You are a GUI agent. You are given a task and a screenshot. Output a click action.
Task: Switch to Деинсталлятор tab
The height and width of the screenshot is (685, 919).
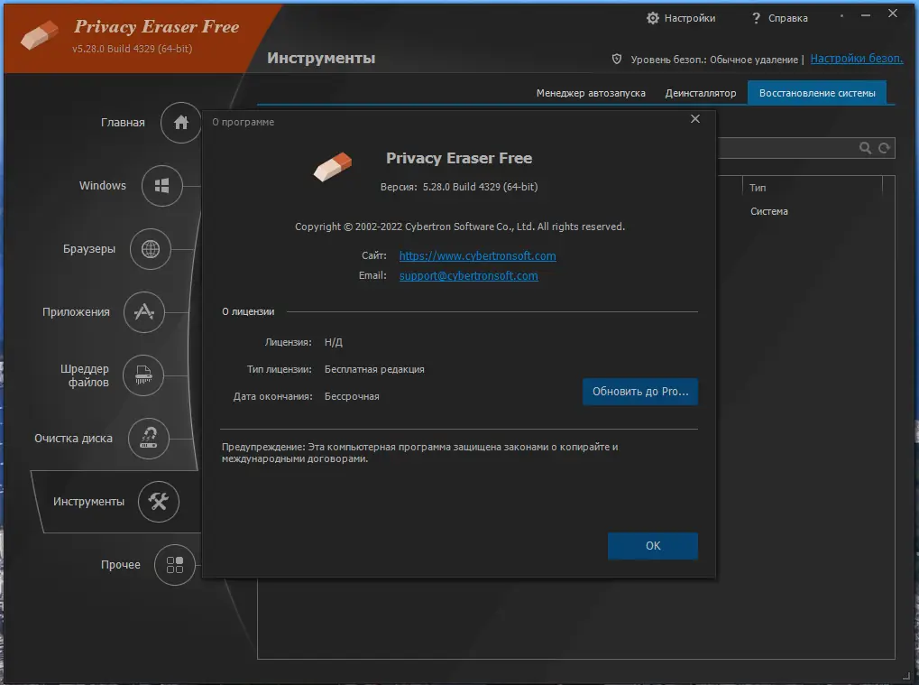[701, 93]
